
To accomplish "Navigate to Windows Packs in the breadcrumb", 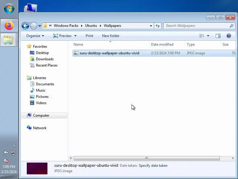I will 66,26.
